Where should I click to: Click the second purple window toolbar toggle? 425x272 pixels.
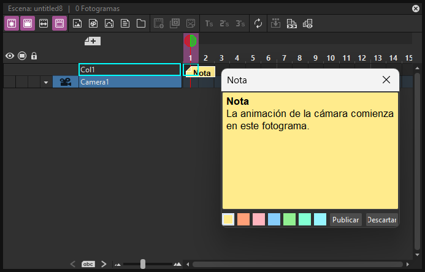point(28,23)
